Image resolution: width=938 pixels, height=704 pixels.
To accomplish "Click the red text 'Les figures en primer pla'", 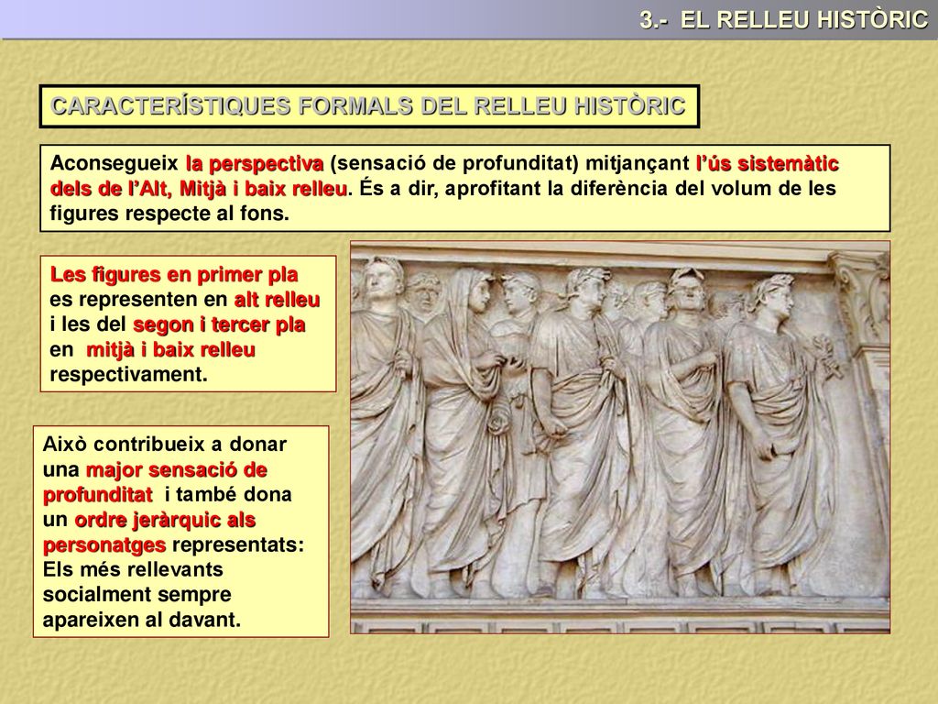I will pos(174,275).
